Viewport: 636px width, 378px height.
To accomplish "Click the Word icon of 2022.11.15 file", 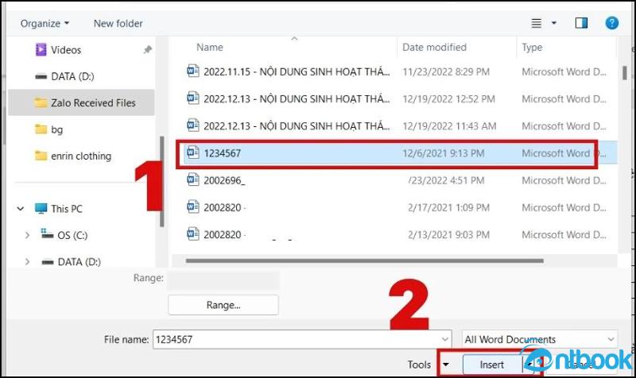I will pyautogui.click(x=192, y=71).
